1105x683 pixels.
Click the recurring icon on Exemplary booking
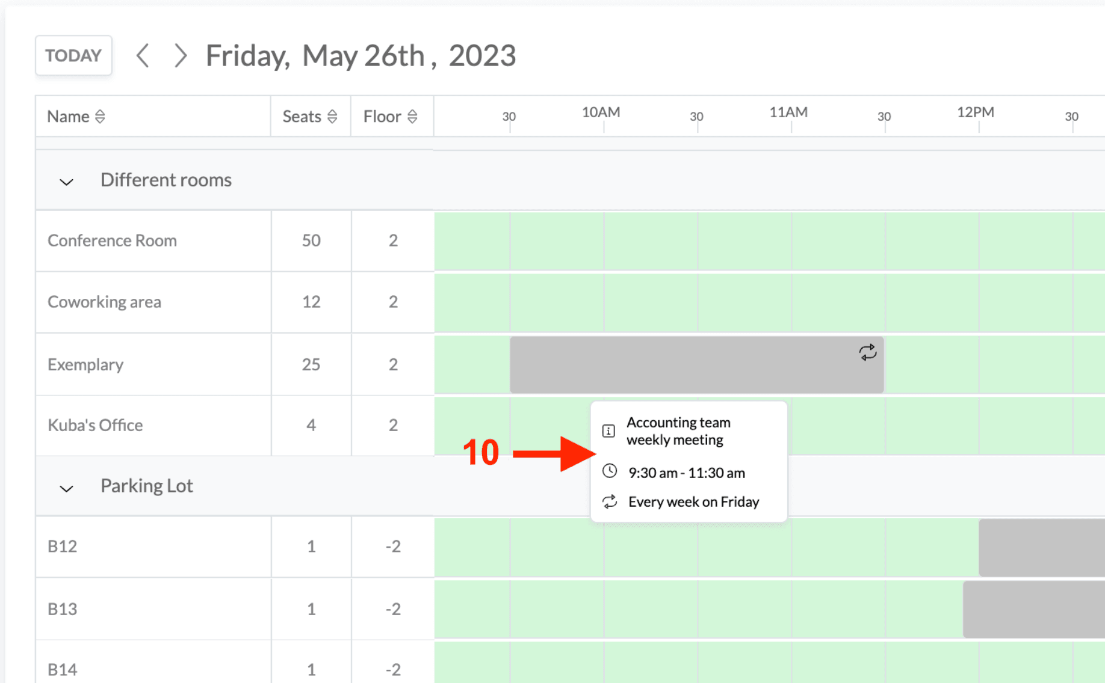(867, 352)
